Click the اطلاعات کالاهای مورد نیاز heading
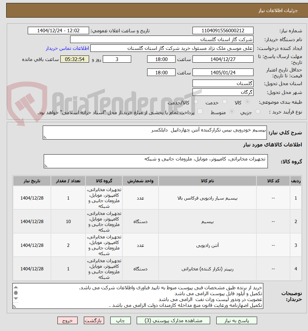Screen dimensions: 308x331 coord(272,144)
